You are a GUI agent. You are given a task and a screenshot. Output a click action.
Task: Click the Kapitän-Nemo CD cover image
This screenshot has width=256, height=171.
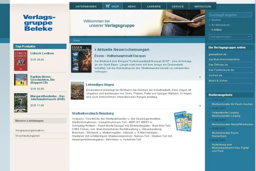21,80
